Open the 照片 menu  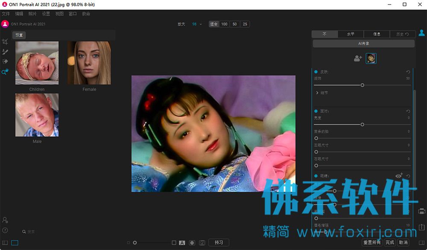point(32,14)
